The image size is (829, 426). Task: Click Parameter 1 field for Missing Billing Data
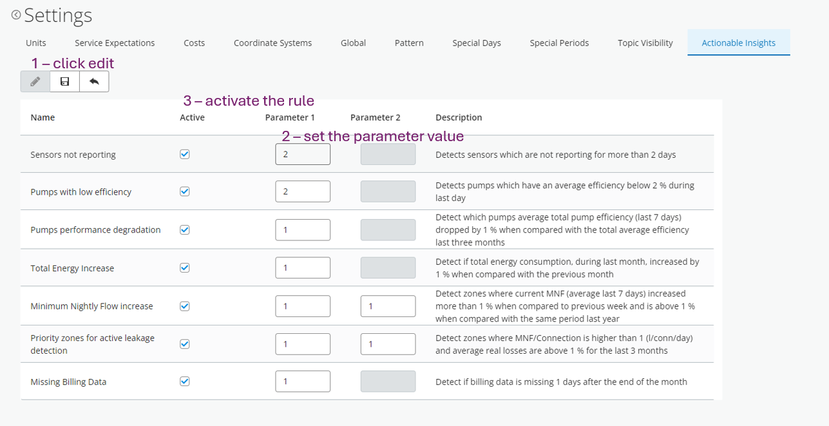click(303, 382)
